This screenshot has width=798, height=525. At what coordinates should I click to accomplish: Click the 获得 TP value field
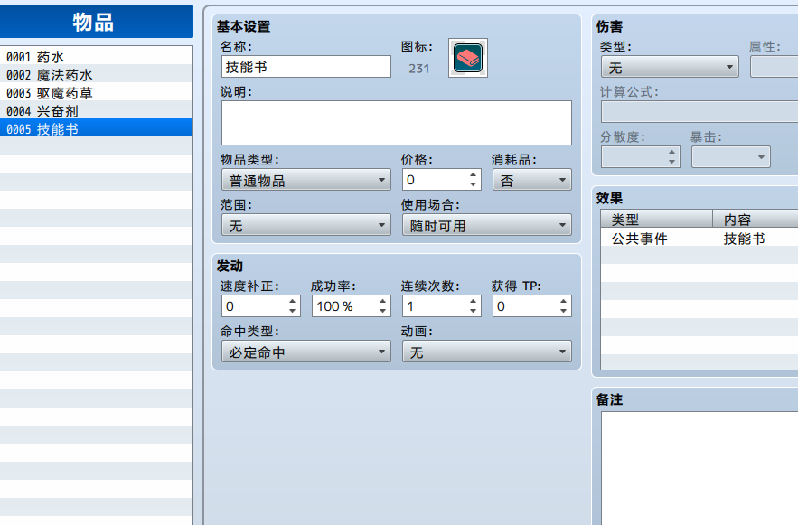(524, 306)
